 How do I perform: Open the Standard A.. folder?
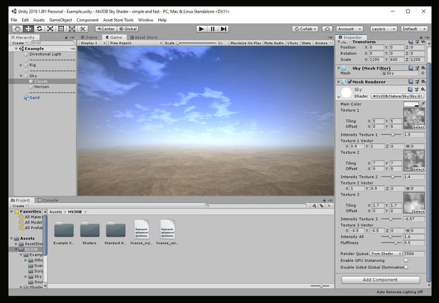(x=115, y=232)
